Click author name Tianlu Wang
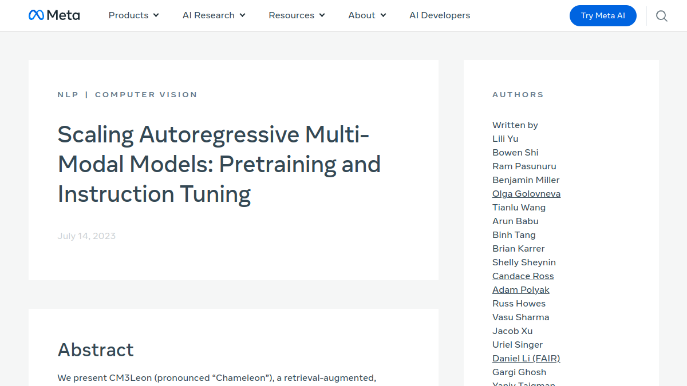Viewport: 687px width, 386px height. (x=519, y=207)
